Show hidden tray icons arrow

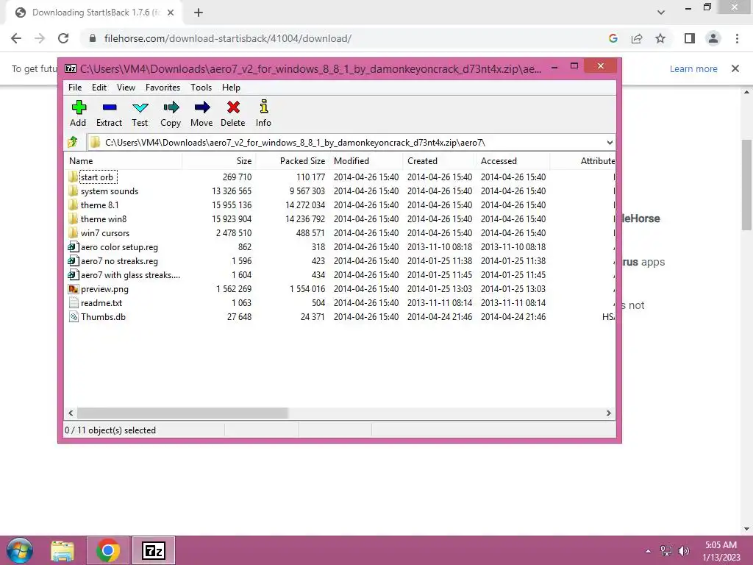tap(648, 551)
